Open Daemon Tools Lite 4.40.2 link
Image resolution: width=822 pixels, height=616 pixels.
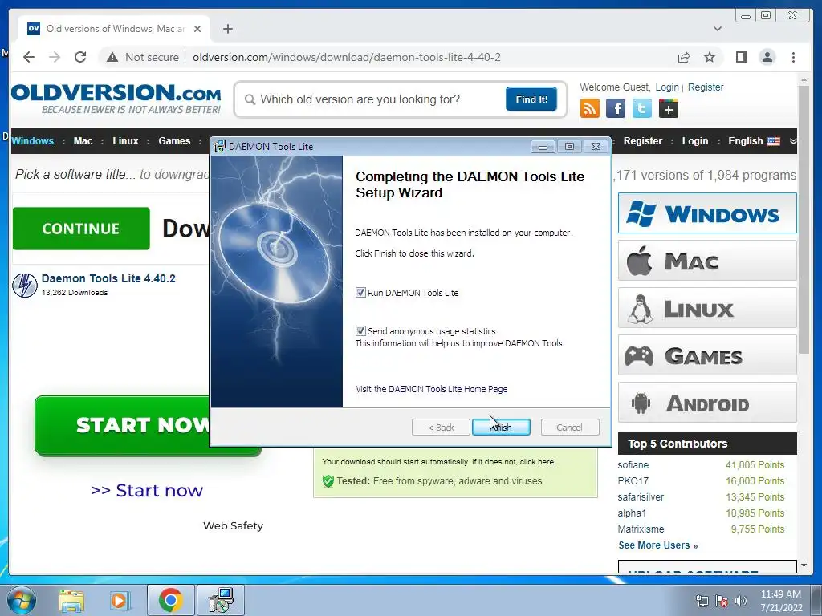click(x=108, y=278)
